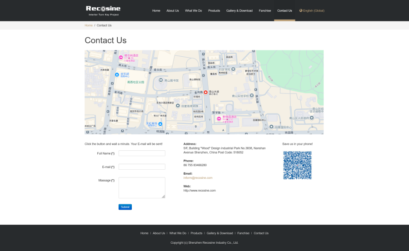Click the blue shopping pin in the map's upper-left

click(x=117, y=74)
